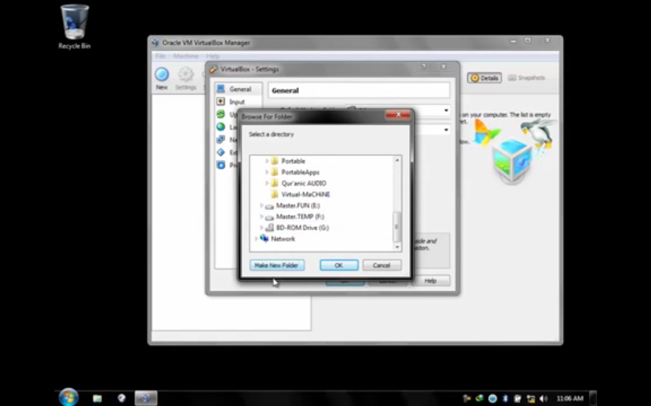Switch to Details view
Viewport: 651px width, 406px height.
pyautogui.click(x=485, y=78)
